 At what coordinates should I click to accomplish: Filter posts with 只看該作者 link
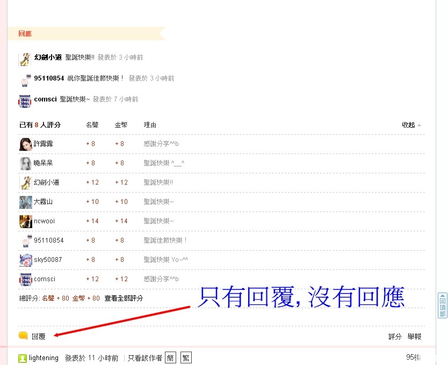(144, 358)
